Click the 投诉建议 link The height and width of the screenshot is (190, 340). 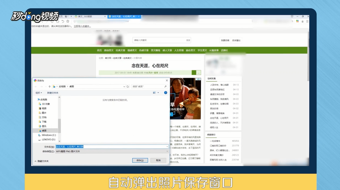[236, 40]
